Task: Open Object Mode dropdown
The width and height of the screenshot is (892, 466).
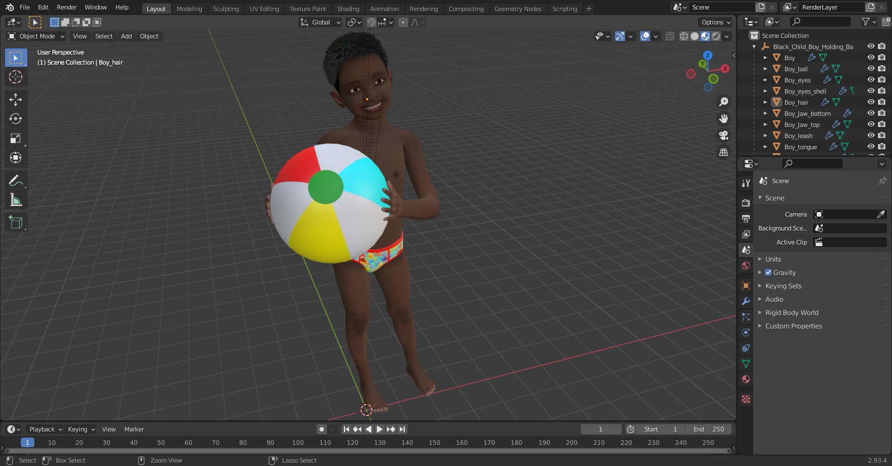Action: (36, 36)
